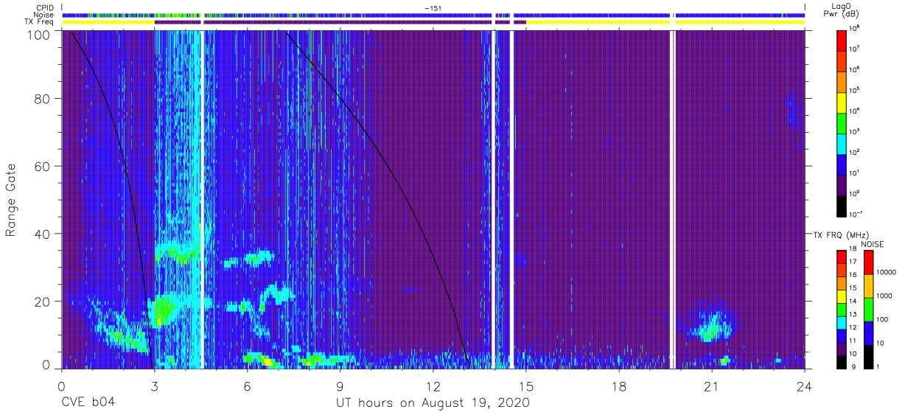Click the '80' tick on the Range Gate axis
Image resolution: width=905 pixels, height=418 pixels.
pos(42,99)
